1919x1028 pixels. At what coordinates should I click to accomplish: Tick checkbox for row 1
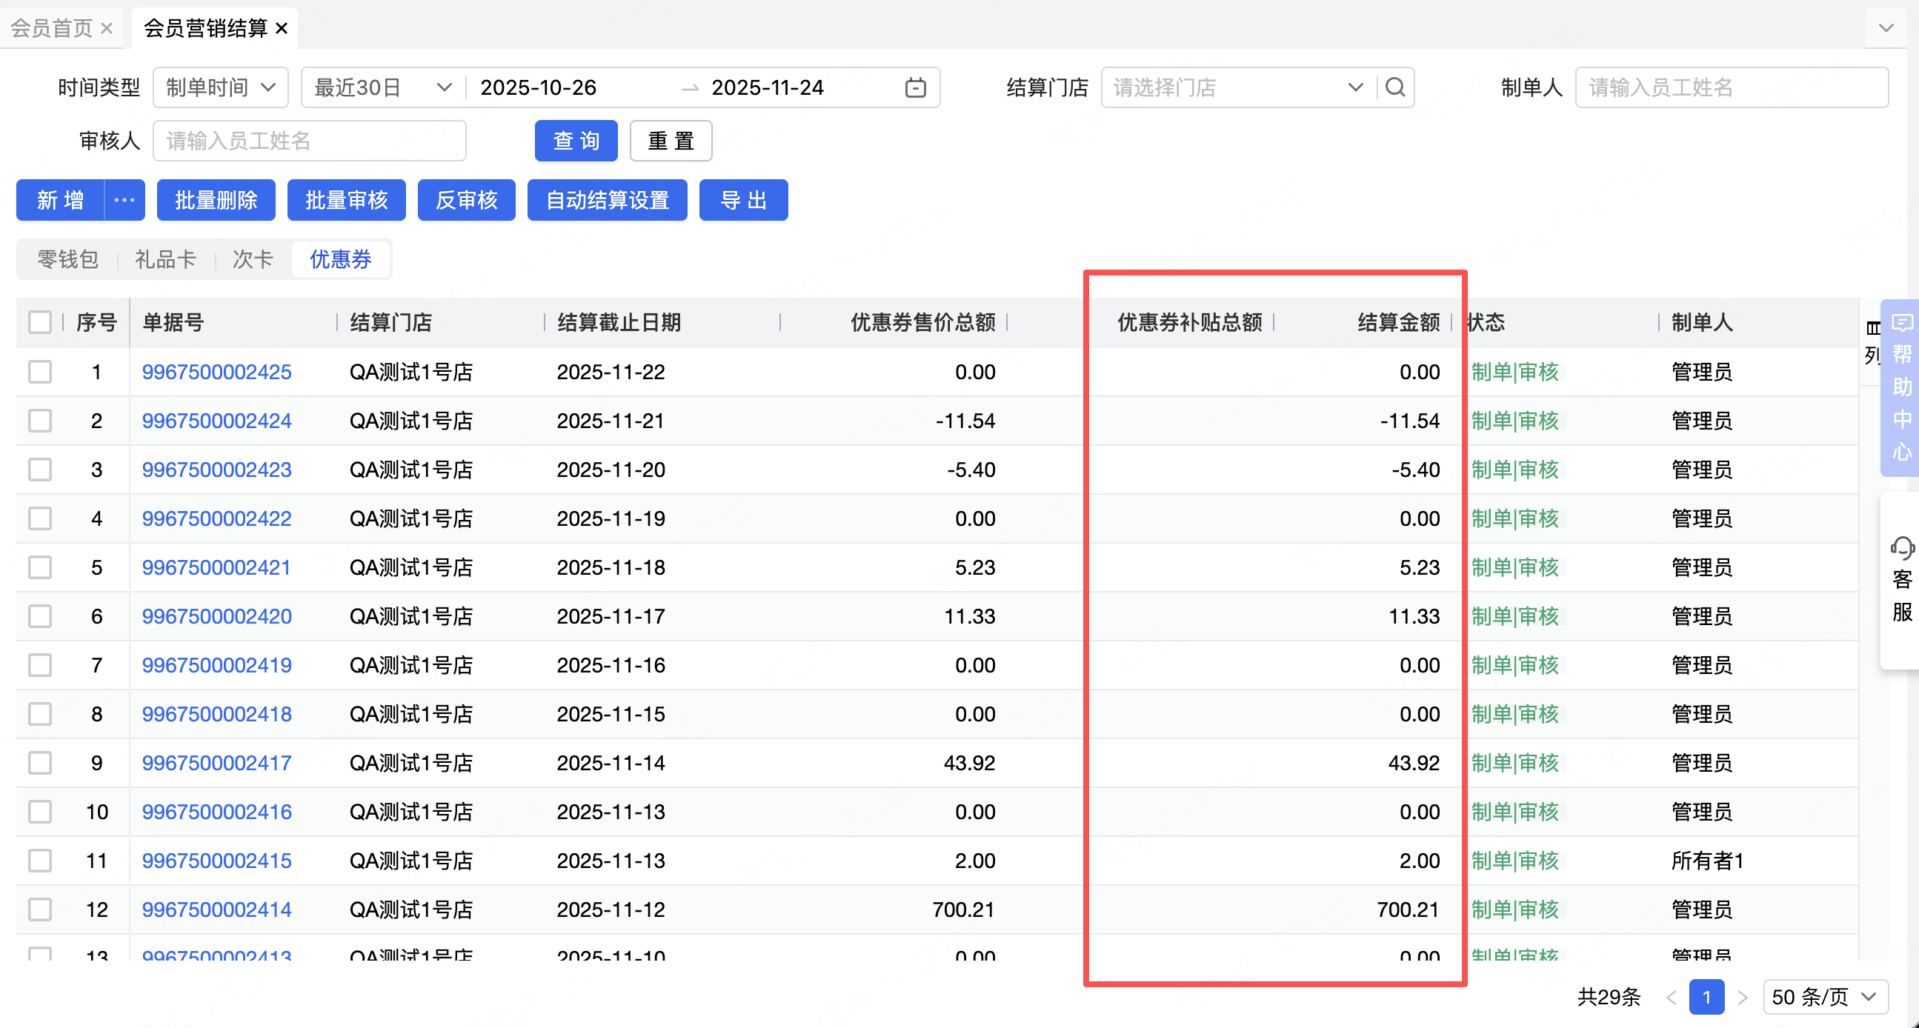(x=40, y=372)
